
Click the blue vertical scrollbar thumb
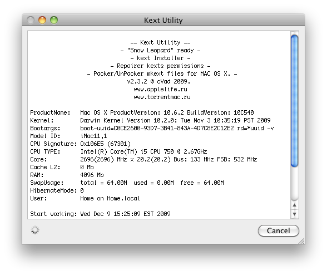pyautogui.click(x=294, y=101)
